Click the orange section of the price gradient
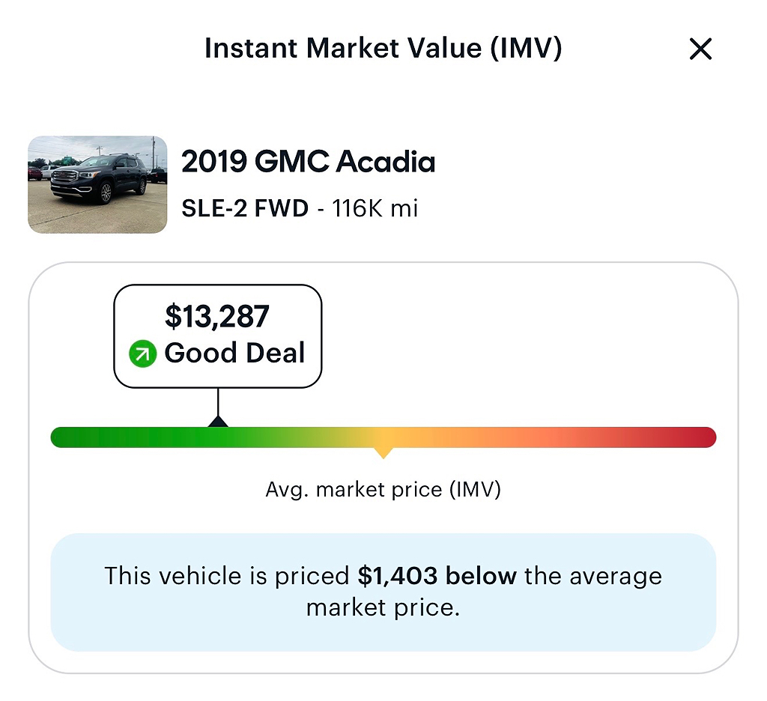The height and width of the screenshot is (701, 767). pyautogui.click(x=489, y=437)
